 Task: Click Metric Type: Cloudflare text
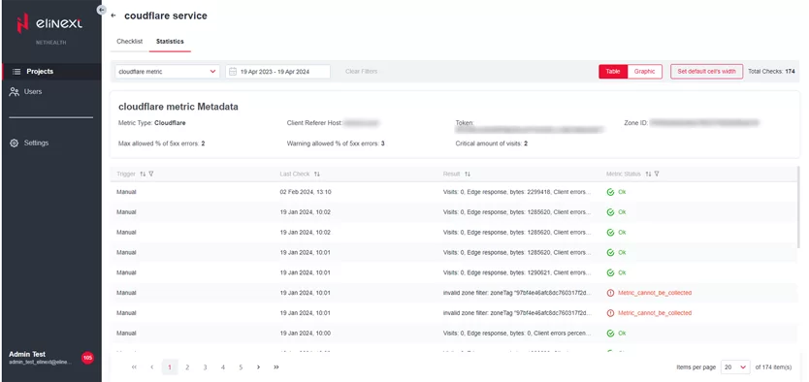tap(151, 123)
